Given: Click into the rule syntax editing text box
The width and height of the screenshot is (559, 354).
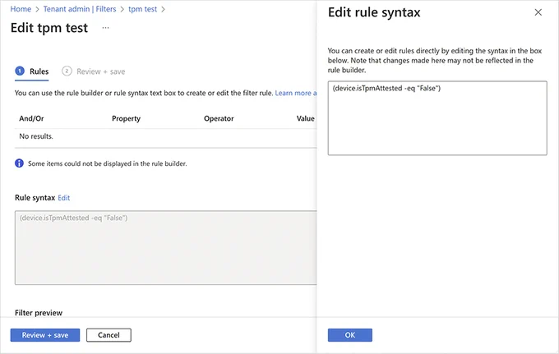Looking at the screenshot, I should coord(437,118).
